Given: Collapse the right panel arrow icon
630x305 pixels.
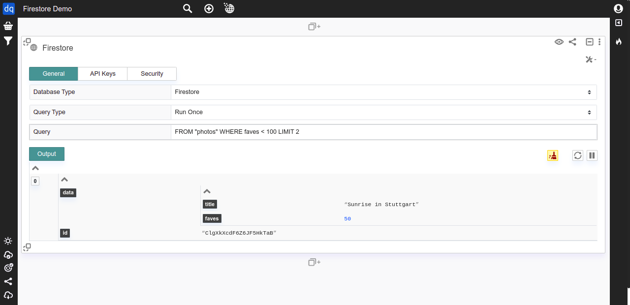Looking at the screenshot, I should 619,23.
